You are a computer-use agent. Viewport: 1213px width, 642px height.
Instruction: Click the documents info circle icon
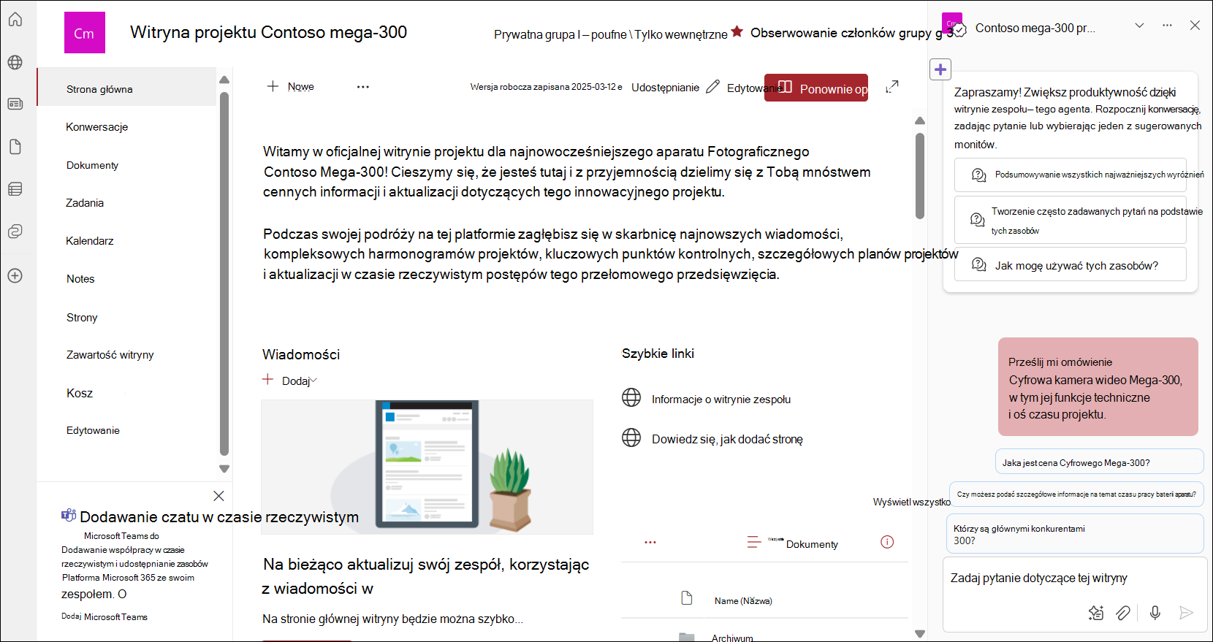887,542
